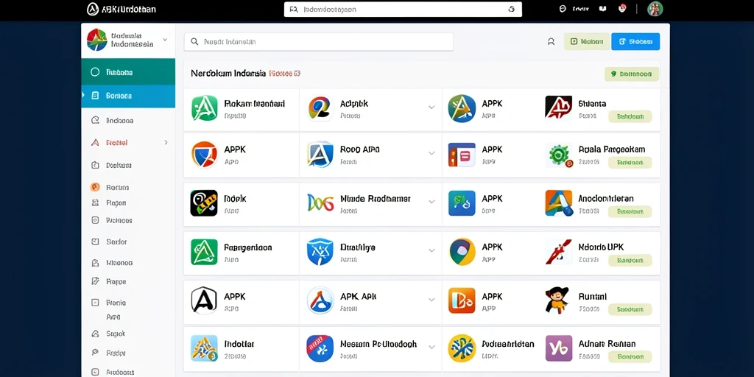Open the red Kdordo UPK app icon
754x377 pixels.
(x=558, y=252)
